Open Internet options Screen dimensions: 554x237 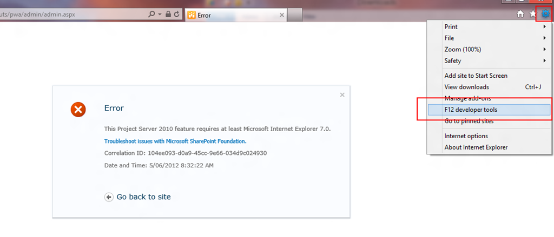click(x=489, y=136)
